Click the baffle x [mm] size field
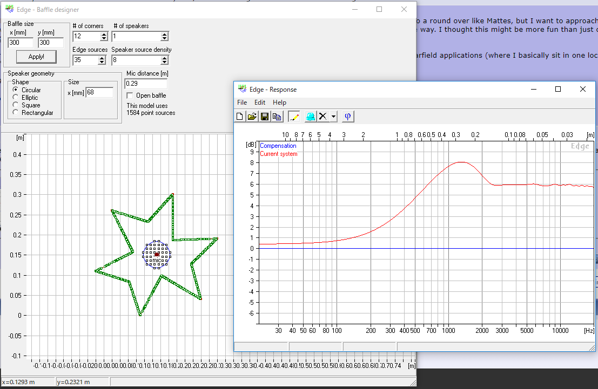The height and width of the screenshot is (389, 598). (21, 43)
